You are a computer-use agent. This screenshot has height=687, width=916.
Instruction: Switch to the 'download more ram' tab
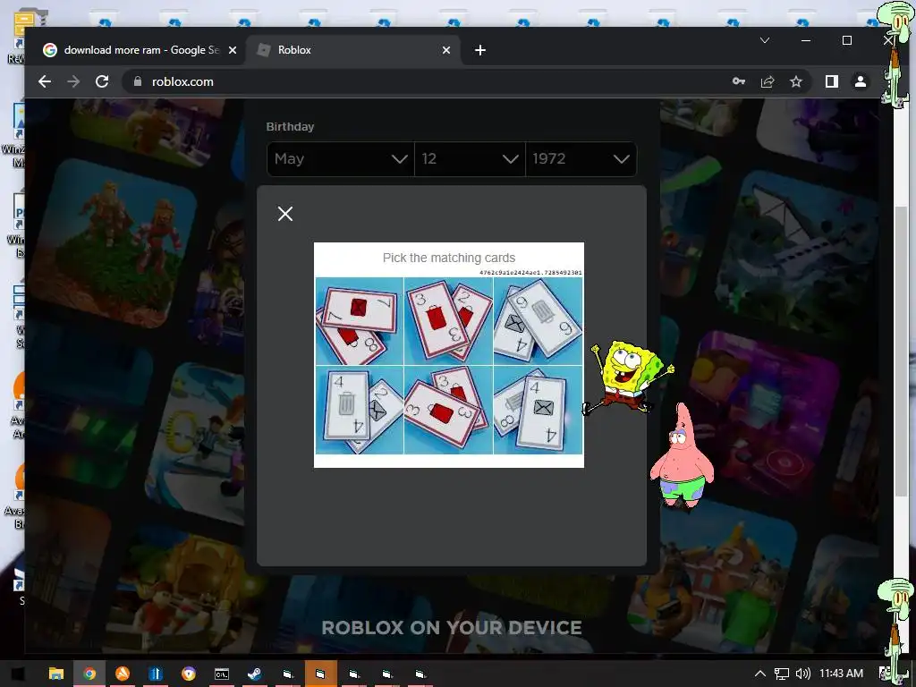140,50
